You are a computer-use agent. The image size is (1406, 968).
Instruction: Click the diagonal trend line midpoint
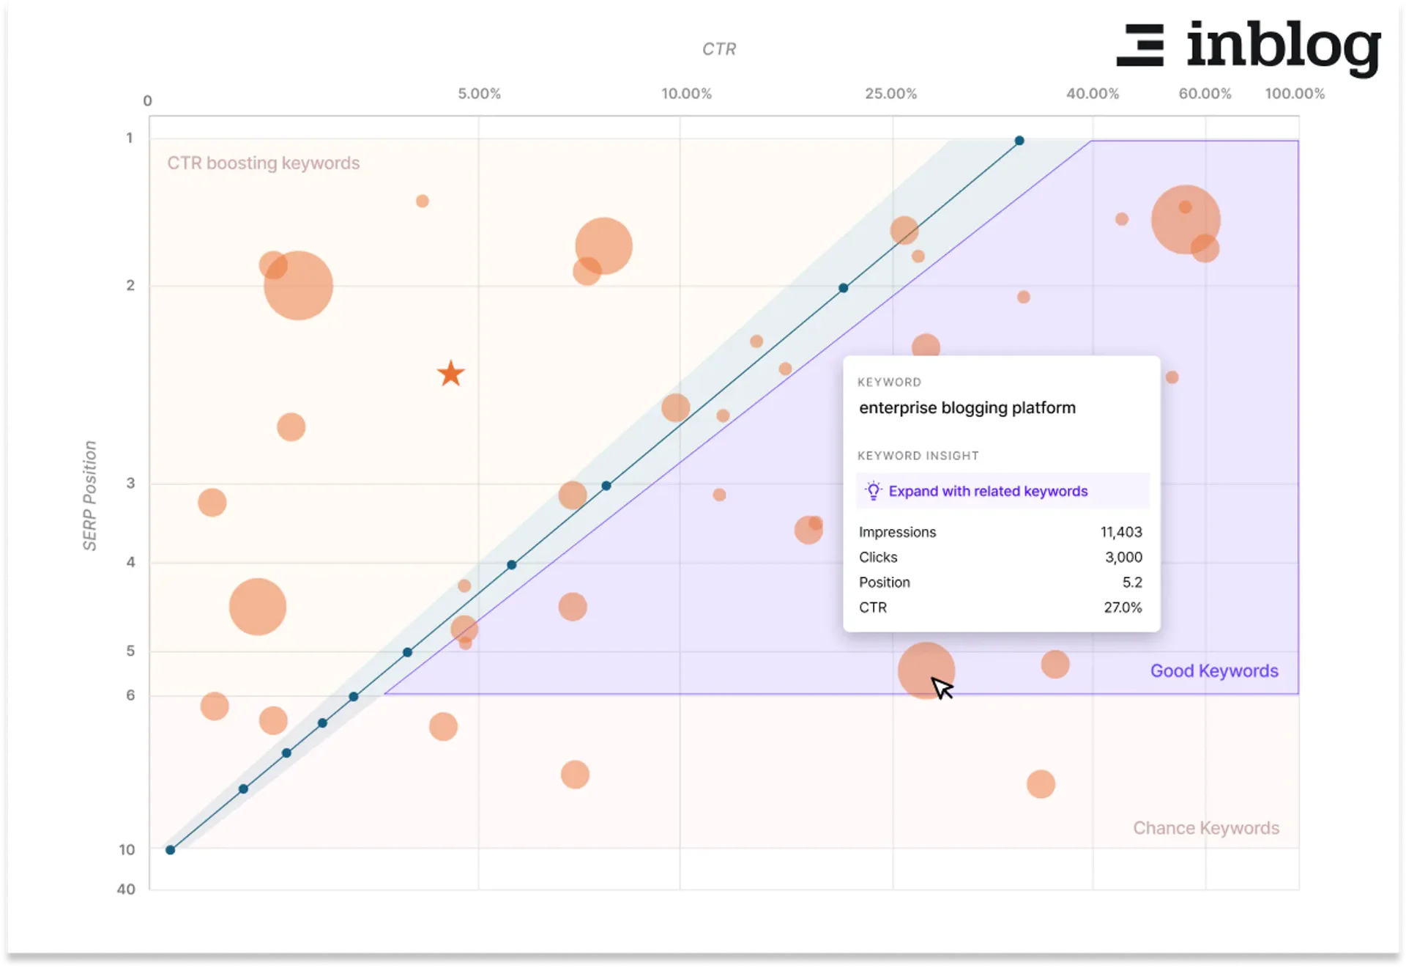(606, 484)
